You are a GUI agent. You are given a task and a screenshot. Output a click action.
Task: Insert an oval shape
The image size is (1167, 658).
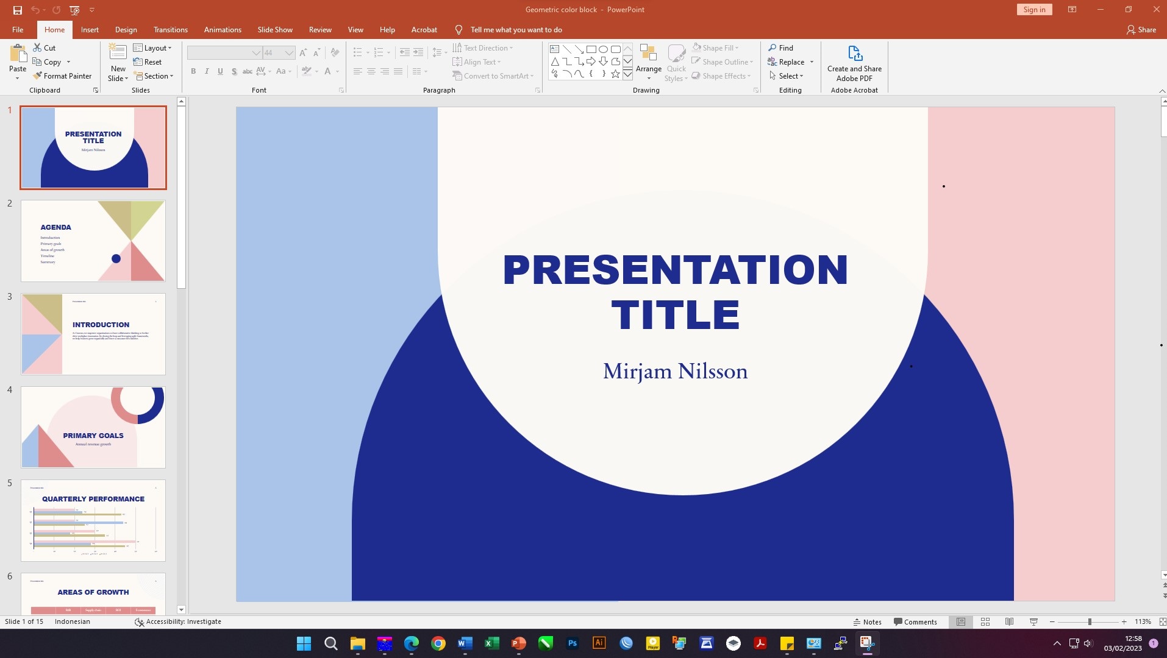point(603,49)
